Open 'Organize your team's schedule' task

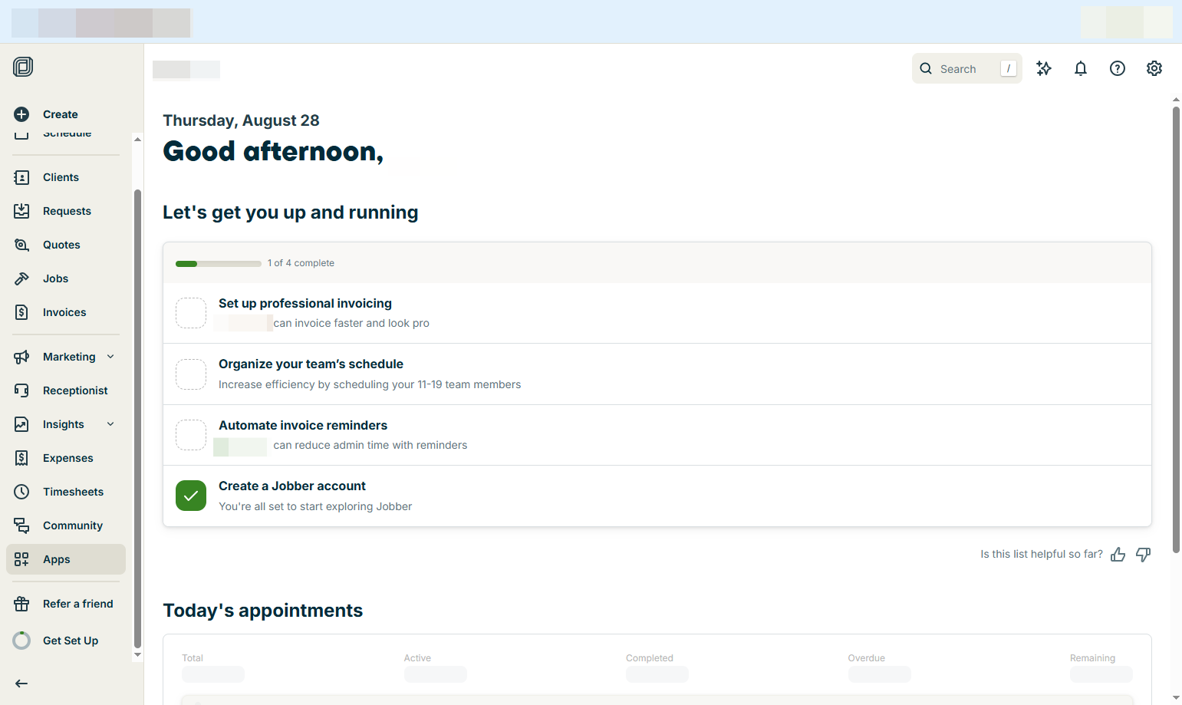click(657, 374)
